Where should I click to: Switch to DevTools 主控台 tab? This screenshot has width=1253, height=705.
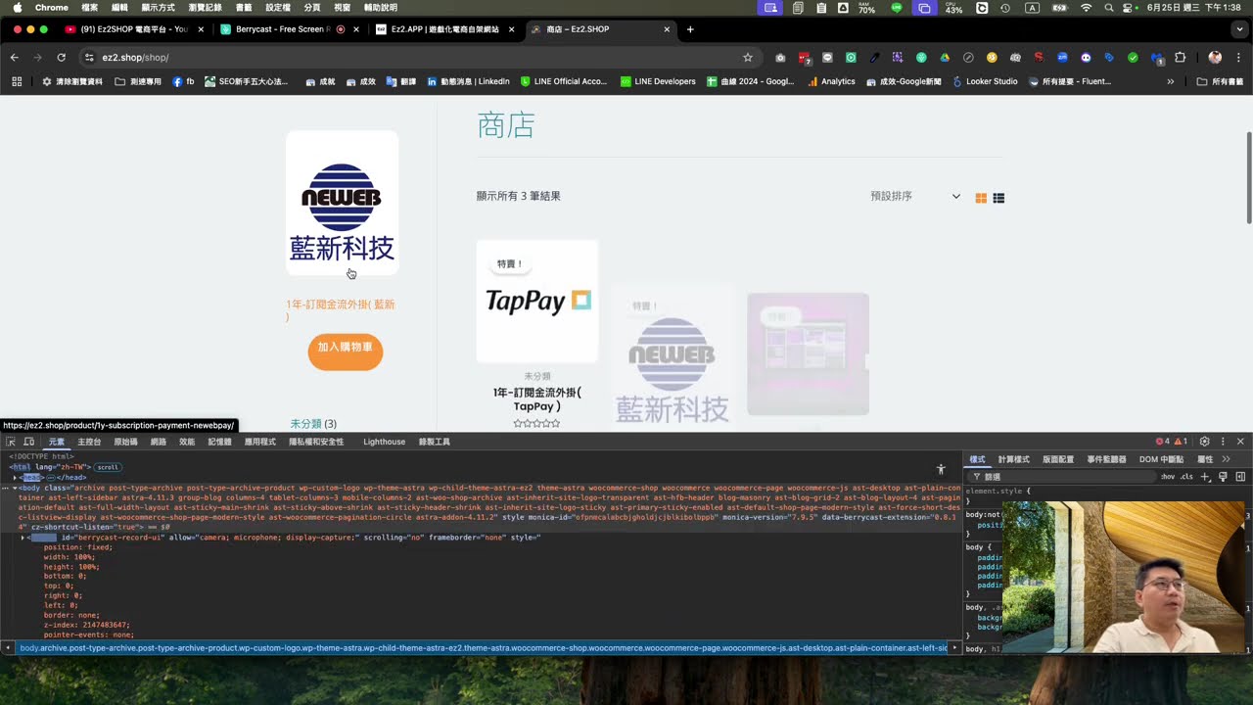[88, 442]
